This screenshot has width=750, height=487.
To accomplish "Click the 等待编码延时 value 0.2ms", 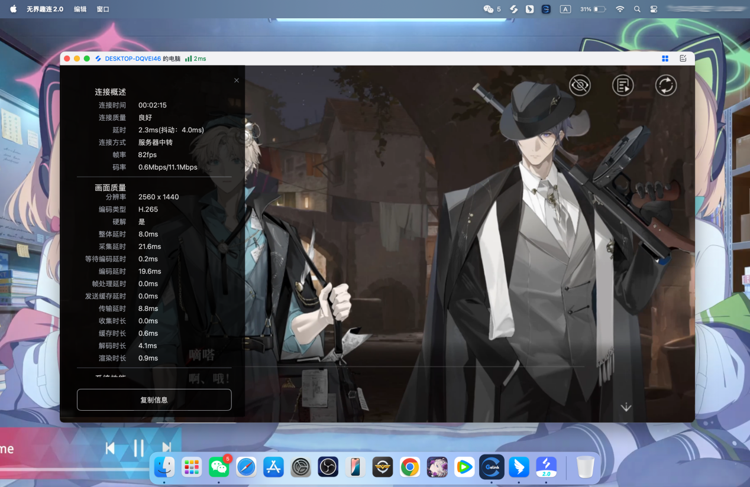I will (x=148, y=259).
